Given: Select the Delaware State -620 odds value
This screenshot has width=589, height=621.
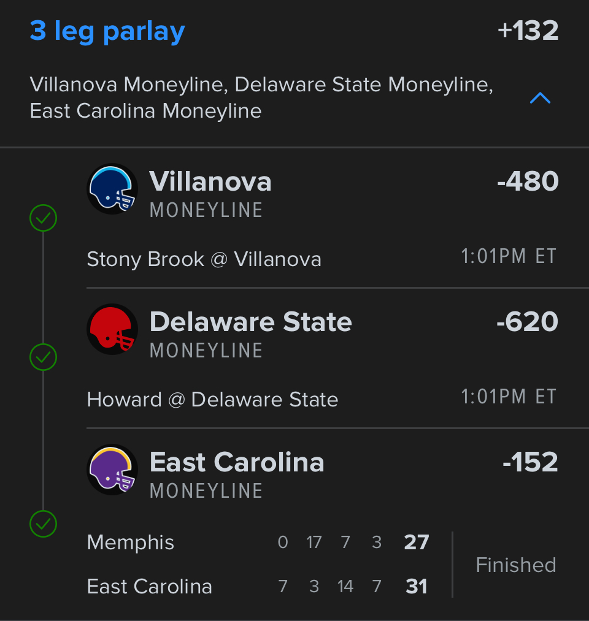Looking at the screenshot, I should (x=527, y=322).
